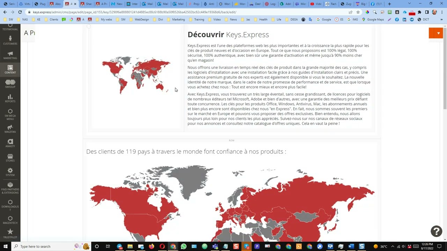Close the active browser tab
The height and width of the screenshot is (251, 447).
pos(75,4)
